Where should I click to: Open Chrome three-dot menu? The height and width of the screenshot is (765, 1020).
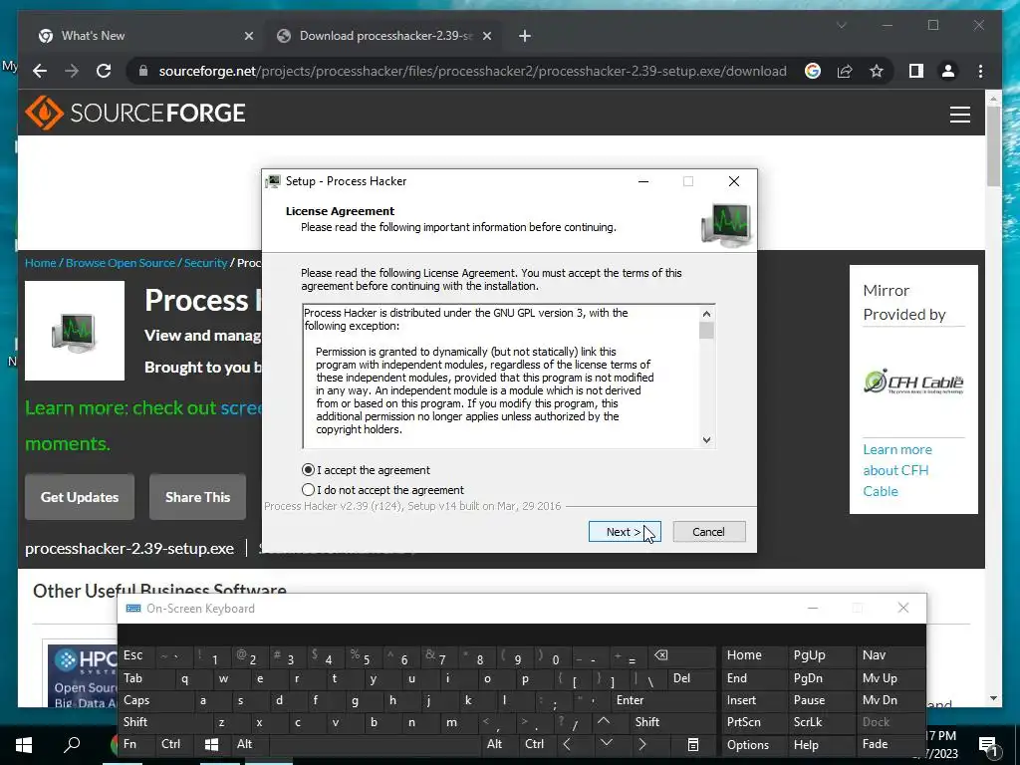pos(980,71)
